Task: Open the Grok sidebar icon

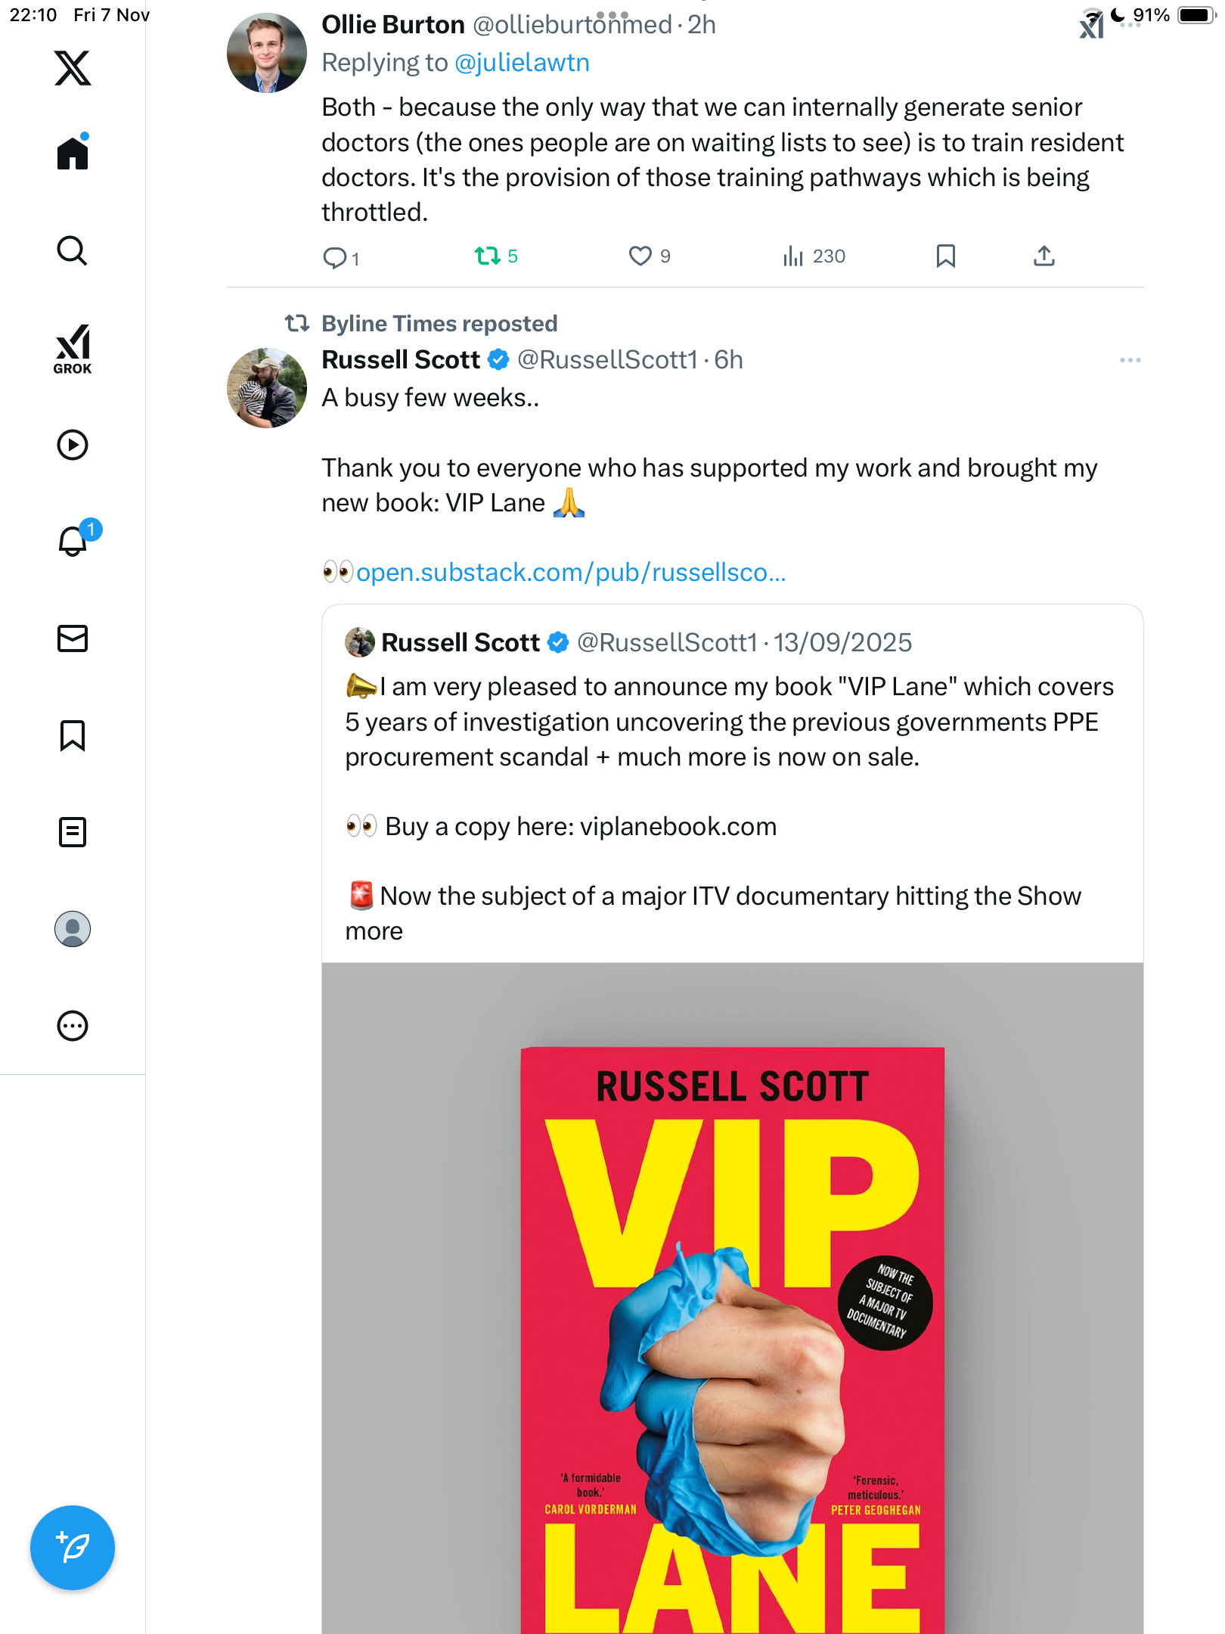Action: point(73,349)
